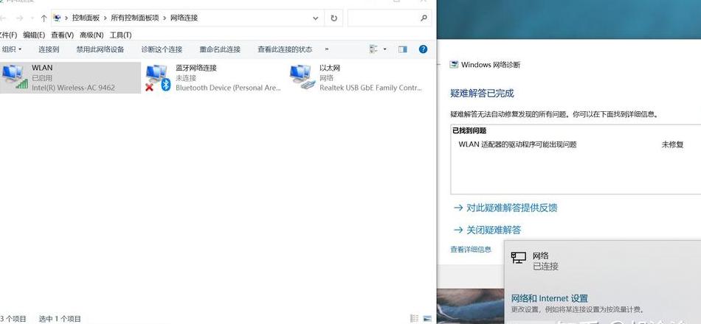Open 查看详细信息 link
The image size is (701, 324).
click(x=471, y=250)
